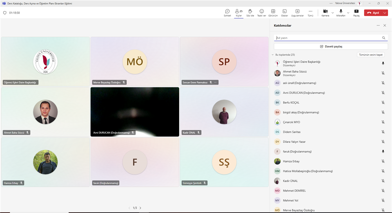392x213 pixels.
Task: Click Sümeyye Şentürk SŞ tile
Action: pos(224,162)
